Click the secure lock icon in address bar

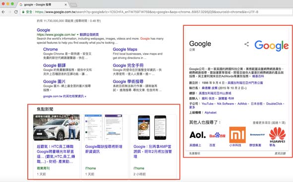click(23, 12)
